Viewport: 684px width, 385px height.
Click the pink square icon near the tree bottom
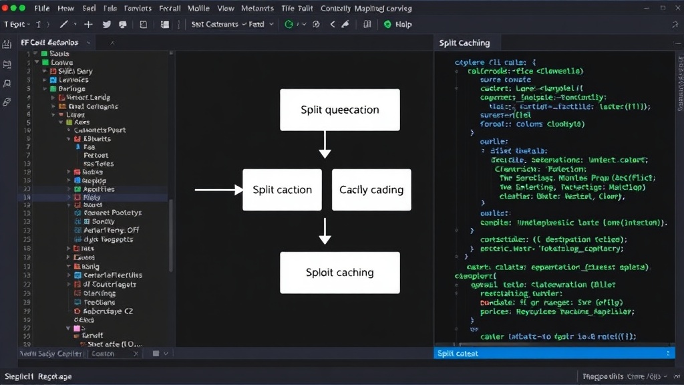[77, 328]
